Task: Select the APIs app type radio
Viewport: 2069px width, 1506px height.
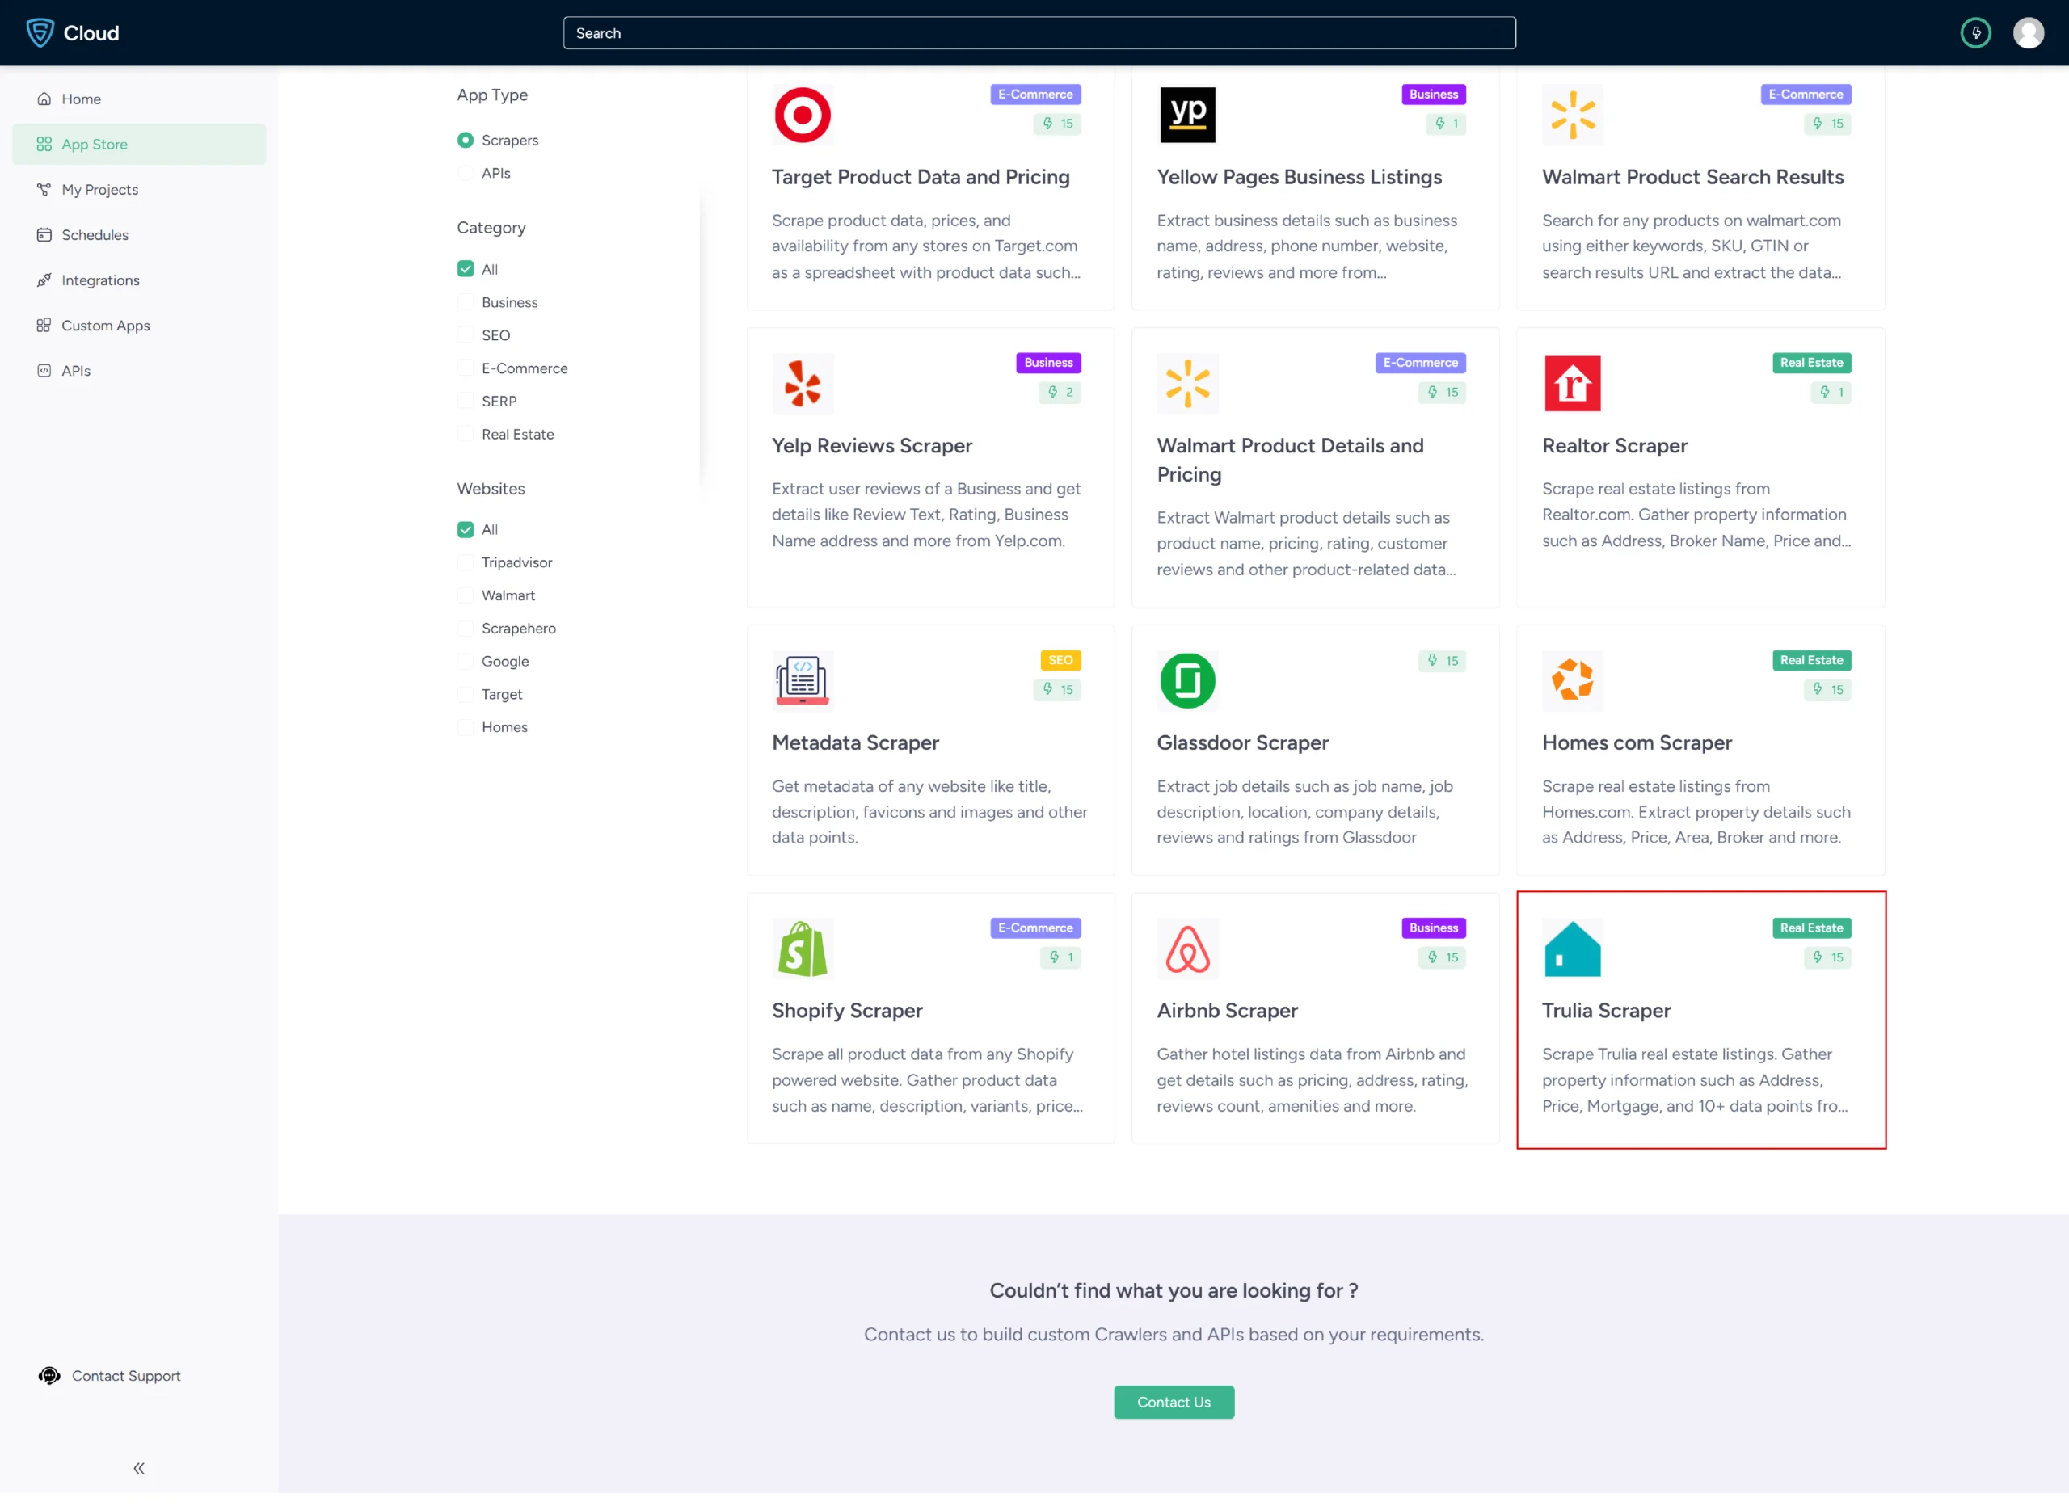Action: (466, 175)
